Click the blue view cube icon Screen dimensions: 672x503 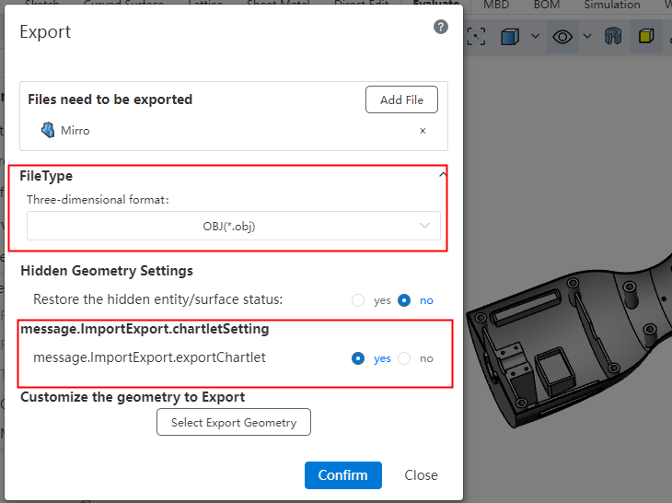tap(509, 37)
